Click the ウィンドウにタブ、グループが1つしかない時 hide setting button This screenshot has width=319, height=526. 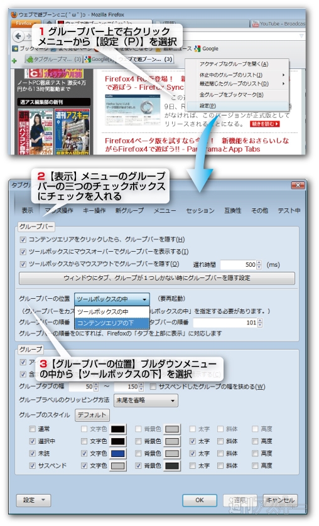tap(156, 278)
